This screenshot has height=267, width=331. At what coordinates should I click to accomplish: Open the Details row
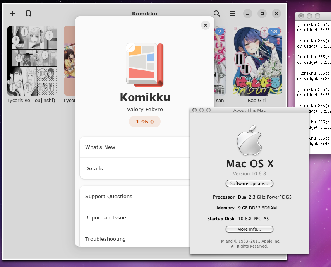[135, 169]
